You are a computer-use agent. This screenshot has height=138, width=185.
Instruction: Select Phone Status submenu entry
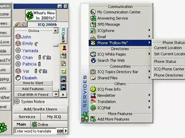pos(165,61)
